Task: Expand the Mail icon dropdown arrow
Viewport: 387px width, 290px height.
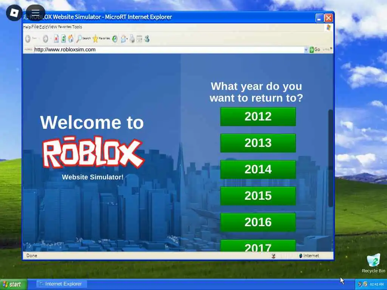Action: 127,39
